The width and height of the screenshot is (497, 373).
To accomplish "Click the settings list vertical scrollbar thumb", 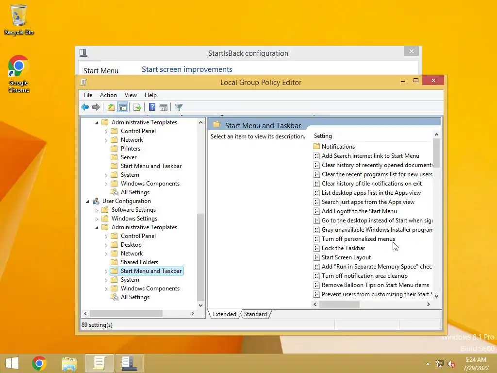I will (436, 153).
